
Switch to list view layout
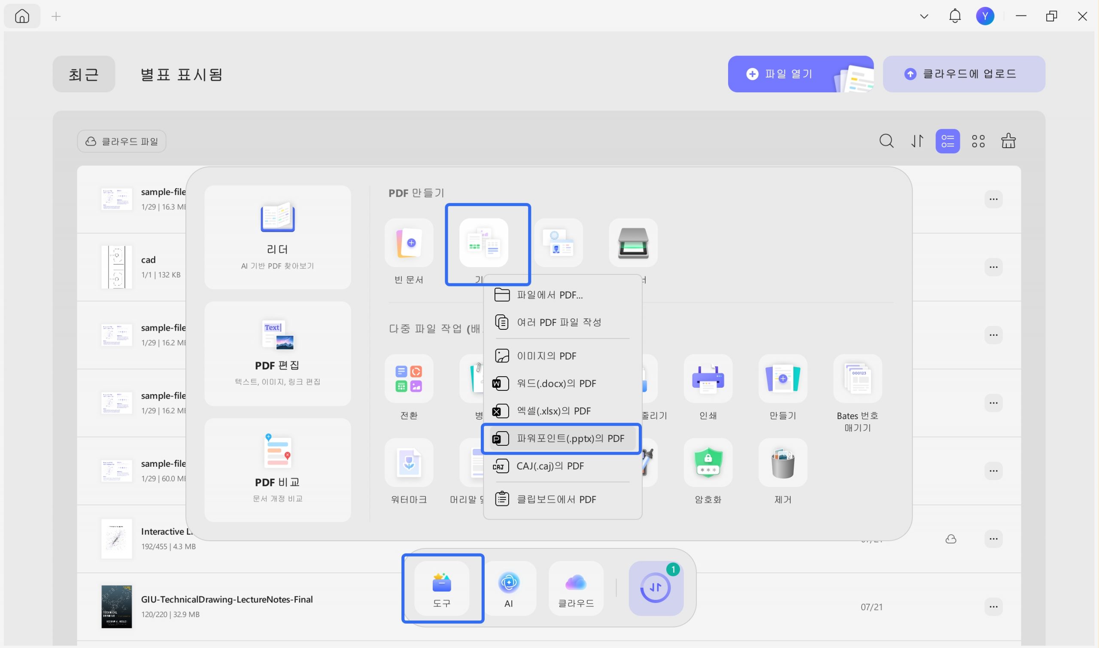[x=947, y=141]
